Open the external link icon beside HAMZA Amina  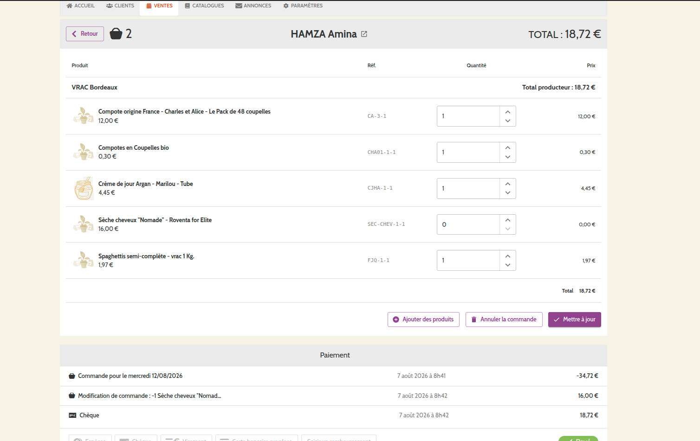(x=364, y=34)
